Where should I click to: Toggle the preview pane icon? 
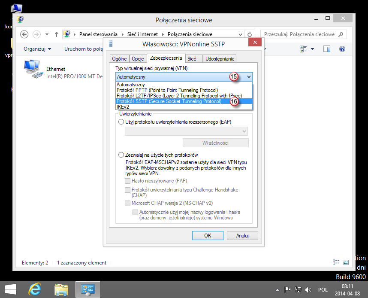pyautogui.click(x=327, y=49)
